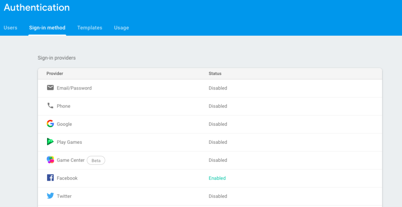Click the Disabled status for Google

[218, 124]
